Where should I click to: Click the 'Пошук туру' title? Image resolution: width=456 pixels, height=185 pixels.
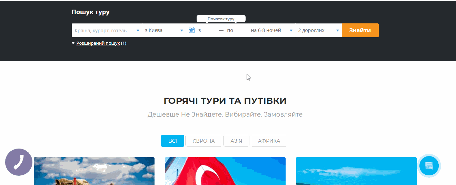pos(91,12)
